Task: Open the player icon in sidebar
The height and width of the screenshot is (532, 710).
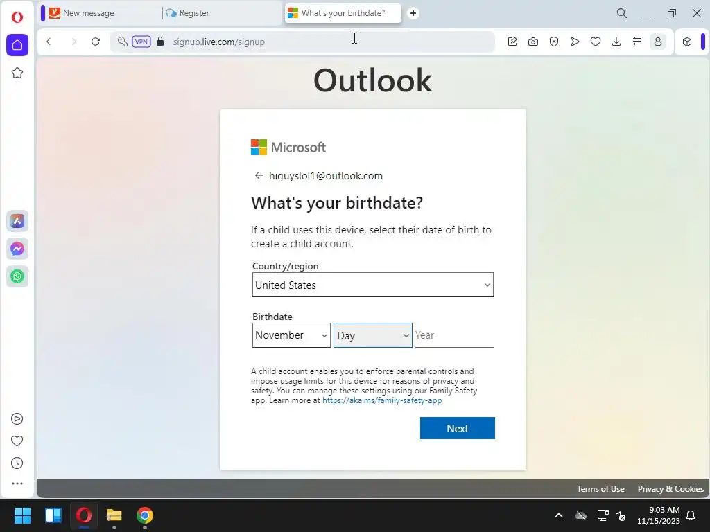Action: 17,419
